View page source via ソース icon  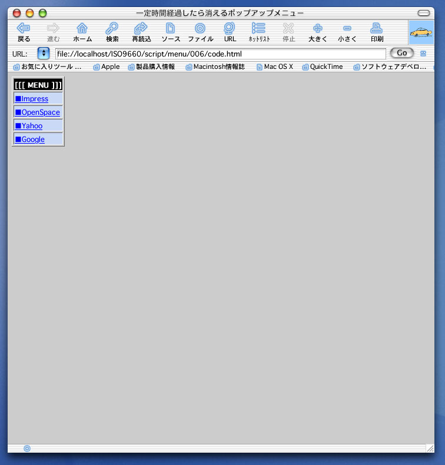[170, 28]
